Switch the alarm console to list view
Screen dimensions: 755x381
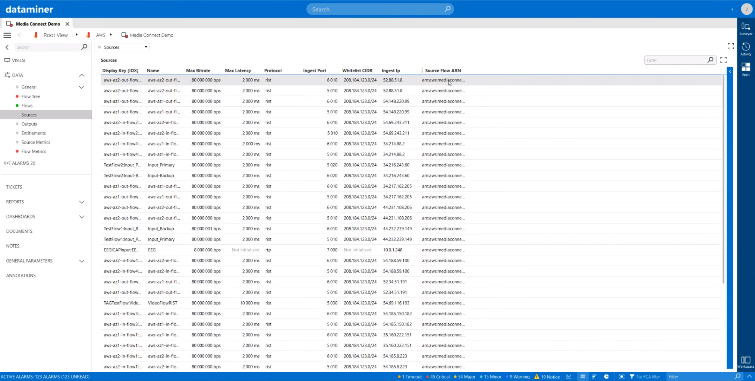583,376
